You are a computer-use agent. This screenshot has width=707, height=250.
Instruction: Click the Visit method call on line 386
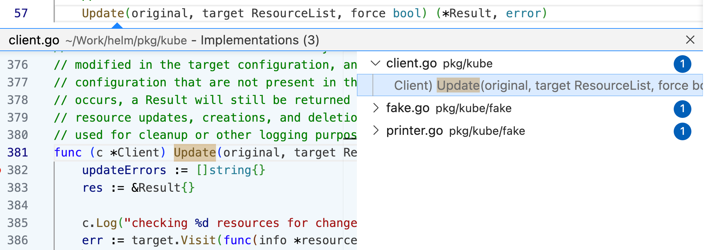[x=198, y=240]
